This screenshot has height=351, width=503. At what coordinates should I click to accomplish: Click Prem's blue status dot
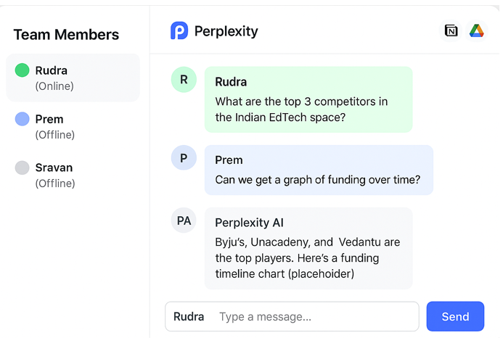[x=22, y=119]
